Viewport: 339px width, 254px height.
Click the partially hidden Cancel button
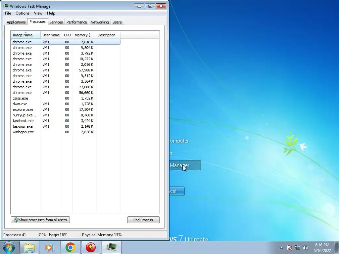pyautogui.click(x=177, y=191)
